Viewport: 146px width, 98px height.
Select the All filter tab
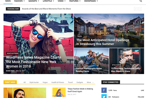pos(25,82)
